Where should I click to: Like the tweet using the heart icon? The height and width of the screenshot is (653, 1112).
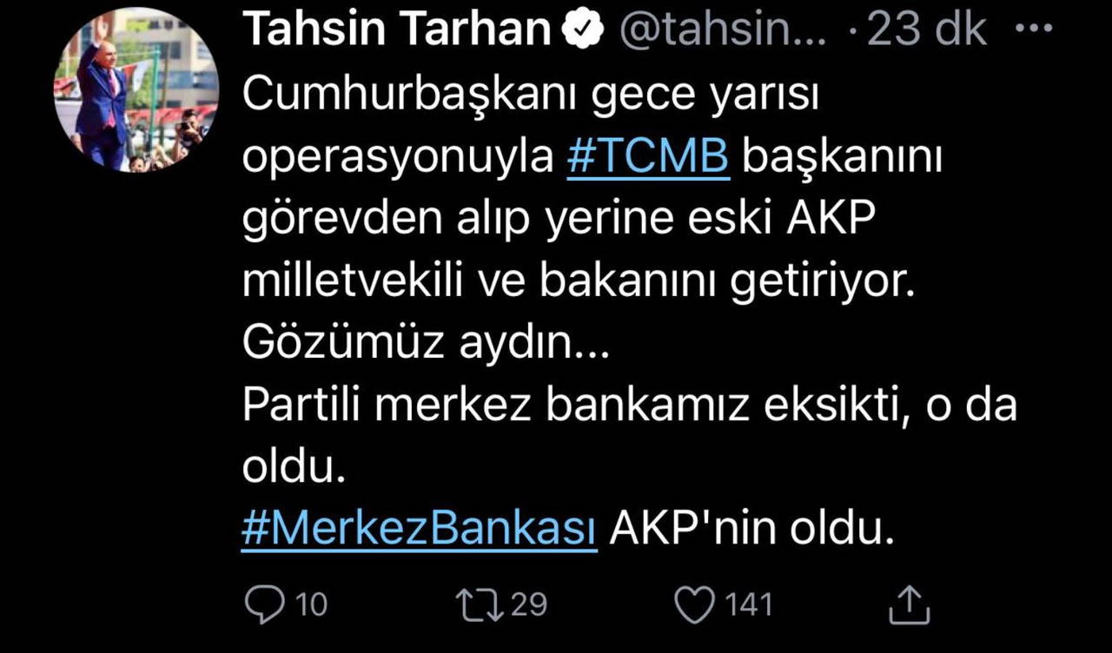[x=695, y=601]
